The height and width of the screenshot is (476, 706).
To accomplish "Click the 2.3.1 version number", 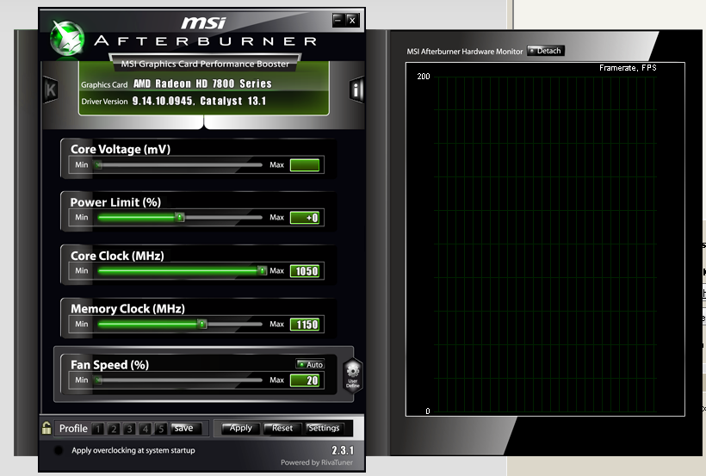I will pos(343,450).
